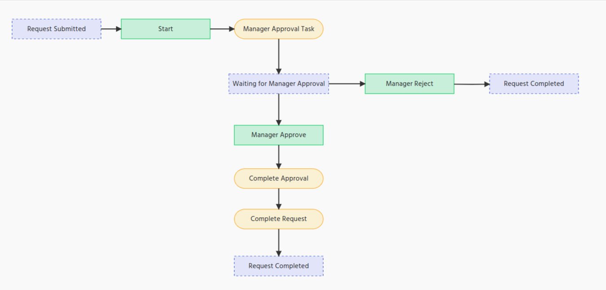606x290 pixels.
Task: Click arrow from Waiting node to Manager Reject
Action: tap(347, 83)
